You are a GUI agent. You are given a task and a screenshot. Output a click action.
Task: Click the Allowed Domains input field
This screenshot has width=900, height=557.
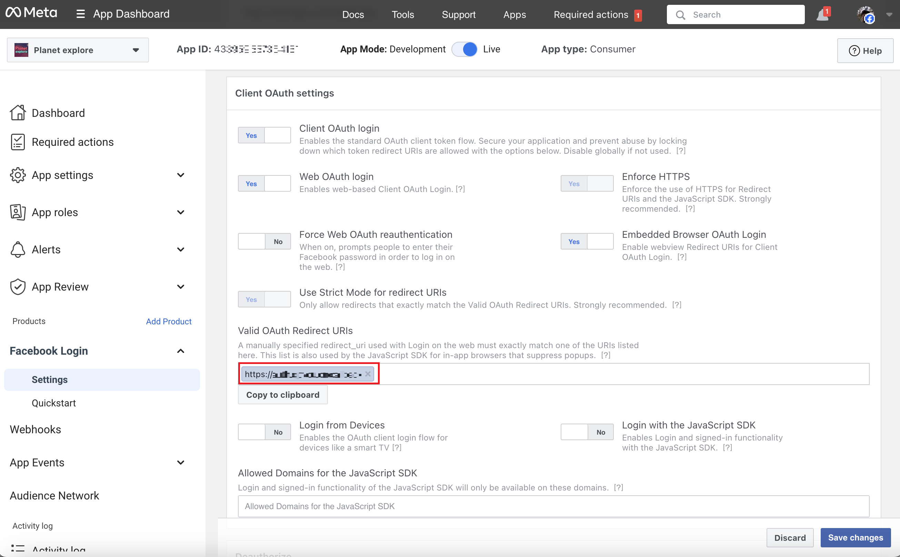coord(553,506)
